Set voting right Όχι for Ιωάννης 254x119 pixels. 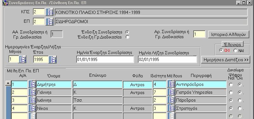(x=239, y=100)
